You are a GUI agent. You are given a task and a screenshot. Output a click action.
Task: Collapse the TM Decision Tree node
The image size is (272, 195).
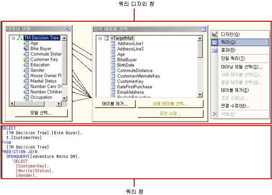pos(14,38)
